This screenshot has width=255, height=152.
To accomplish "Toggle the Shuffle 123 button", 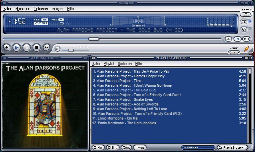I will pyautogui.click(x=244, y=29).
